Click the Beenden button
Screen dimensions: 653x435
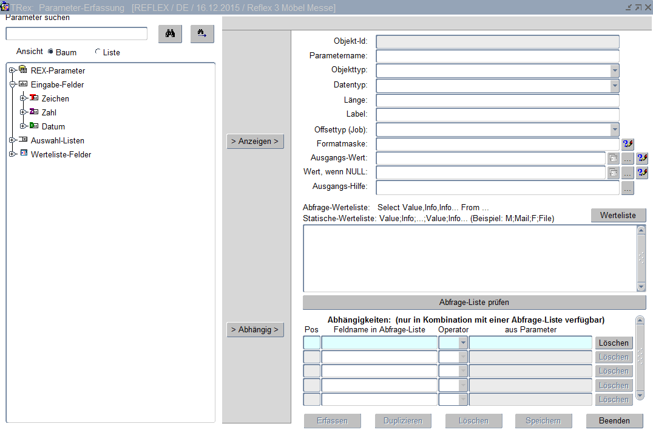click(x=614, y=420)
